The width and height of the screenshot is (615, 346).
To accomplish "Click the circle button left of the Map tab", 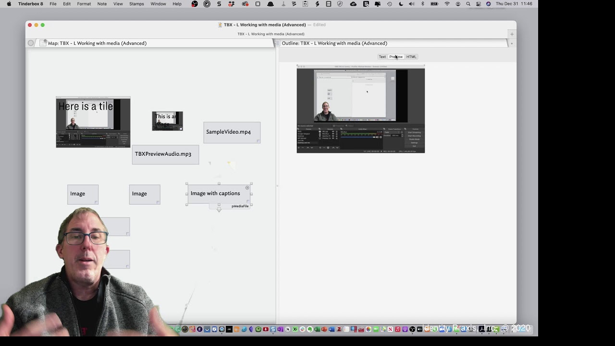I will pyautogui.click(x=31, y=43).
